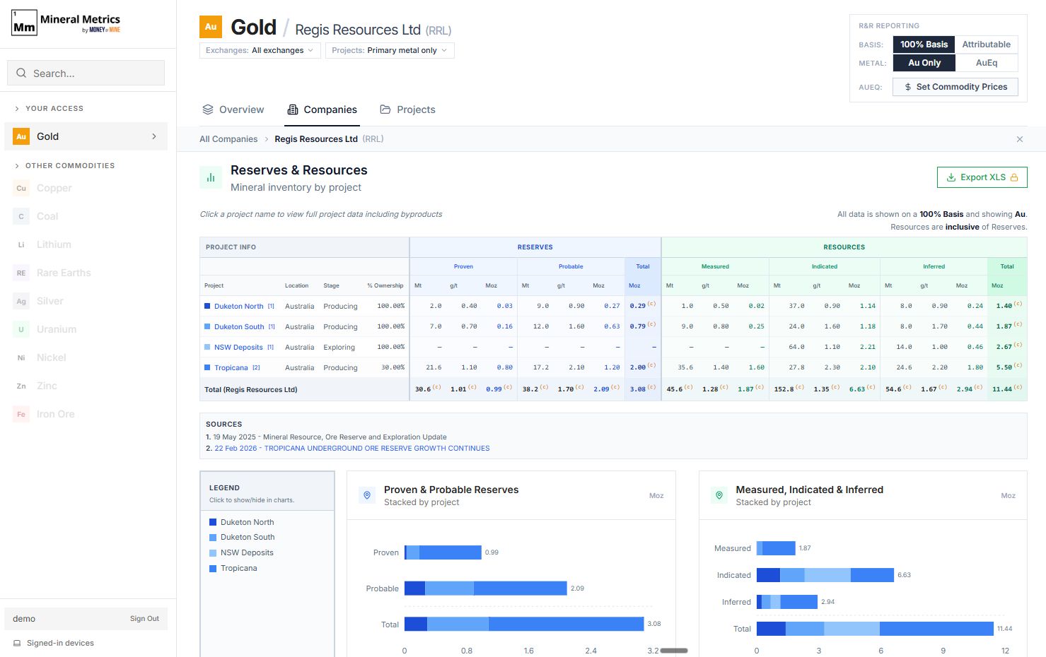Click the Ni Nickel badge icon

[x=21, y=357]
